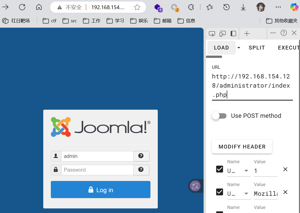Open the 红日靶场 bookmark
The image size is (300, 213).
pos(16,21)
